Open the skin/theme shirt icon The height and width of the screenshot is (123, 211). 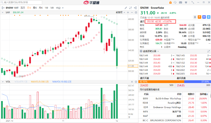click(x=186, y=2)
